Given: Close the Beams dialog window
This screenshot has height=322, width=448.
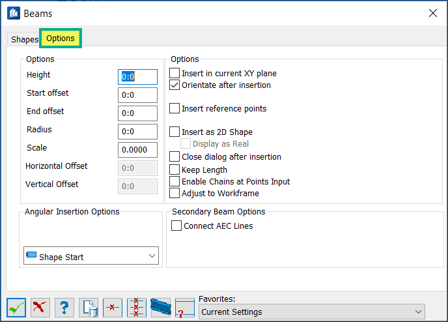Looking at the screenshot, I should coord(432,13).
